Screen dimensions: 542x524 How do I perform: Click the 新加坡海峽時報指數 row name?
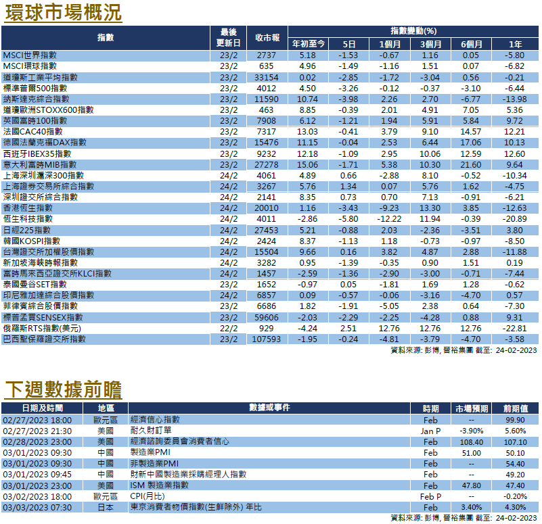point(40,262)
